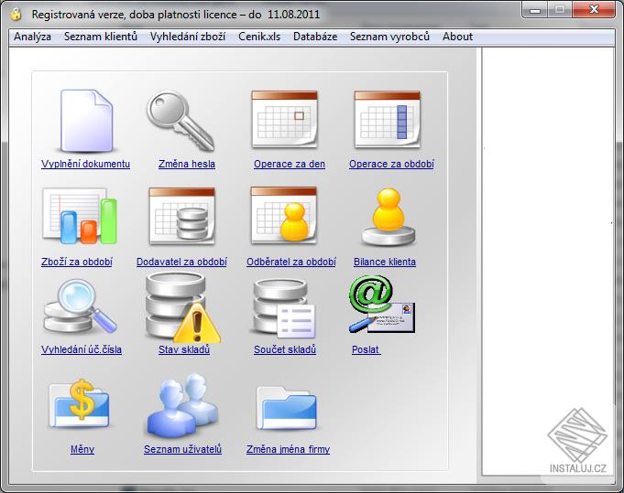Screen dimensions: 624x493
Task: Click the yellow figure Bilance klienta icon
Action: (x=389, y=217)
